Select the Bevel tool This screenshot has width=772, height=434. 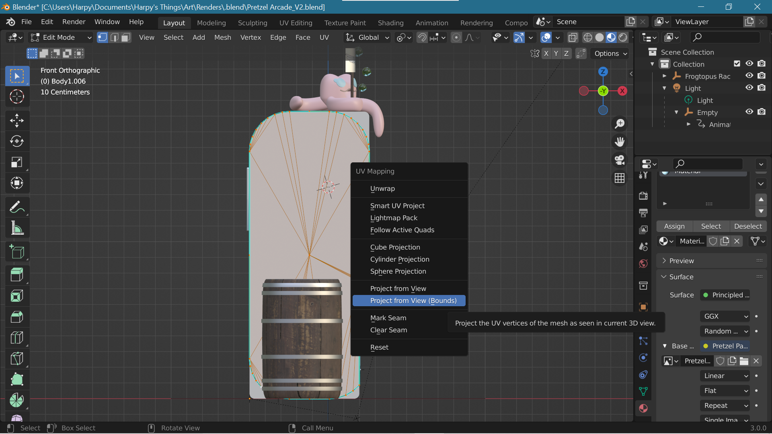(x=17, y=317)
